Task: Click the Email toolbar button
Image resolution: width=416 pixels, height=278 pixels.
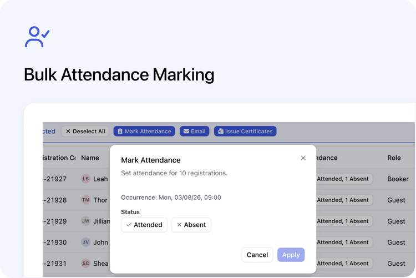Action: coord(195,131)
